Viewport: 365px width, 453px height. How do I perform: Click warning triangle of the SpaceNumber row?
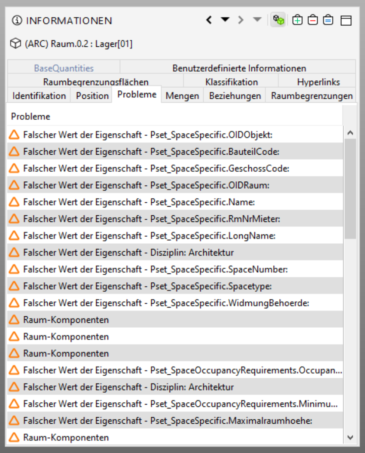tap(14, 269)
